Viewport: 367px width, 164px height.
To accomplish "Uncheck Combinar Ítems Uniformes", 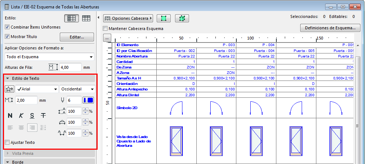I will tap(7, 27).
